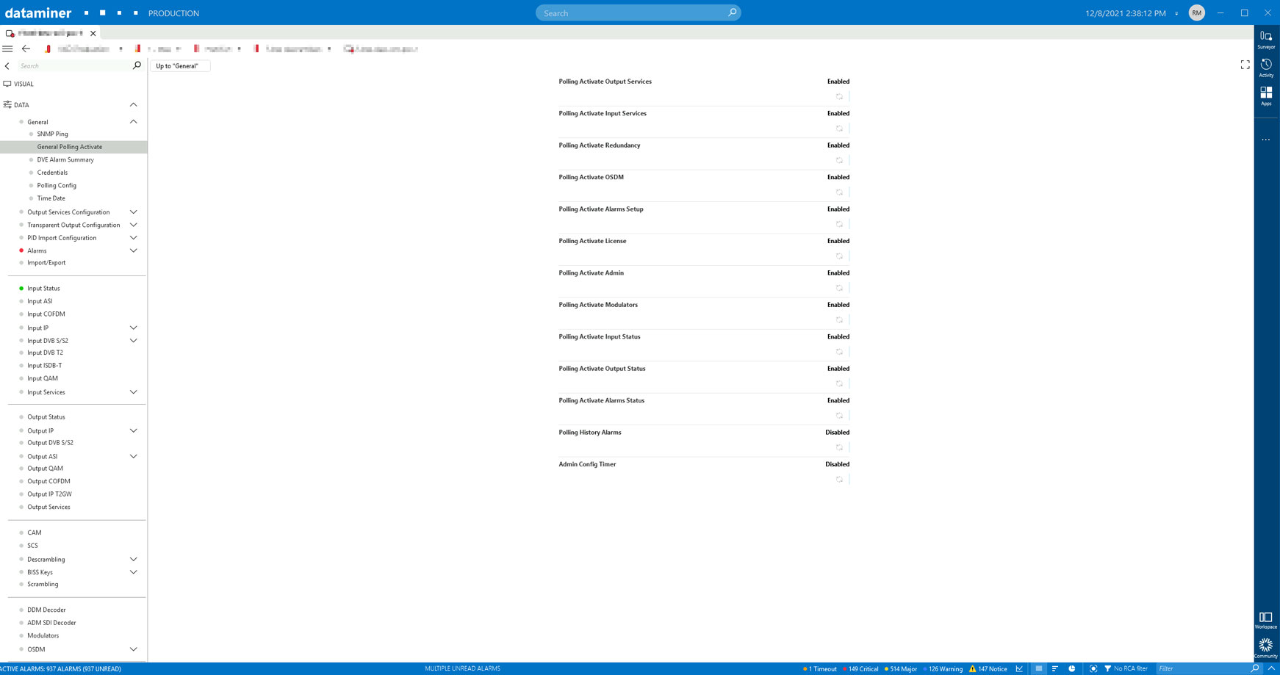Open the pie chart alarm view icon
Viewport: 1280px width, 675px height.
click(1072, 668)
